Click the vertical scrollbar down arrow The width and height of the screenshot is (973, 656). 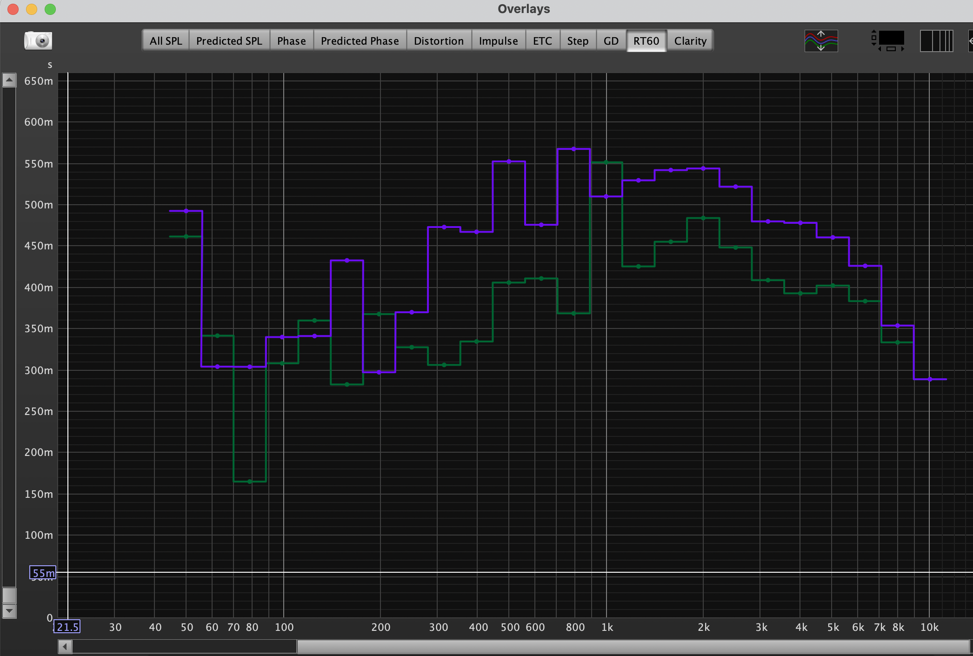coord(9,610)
